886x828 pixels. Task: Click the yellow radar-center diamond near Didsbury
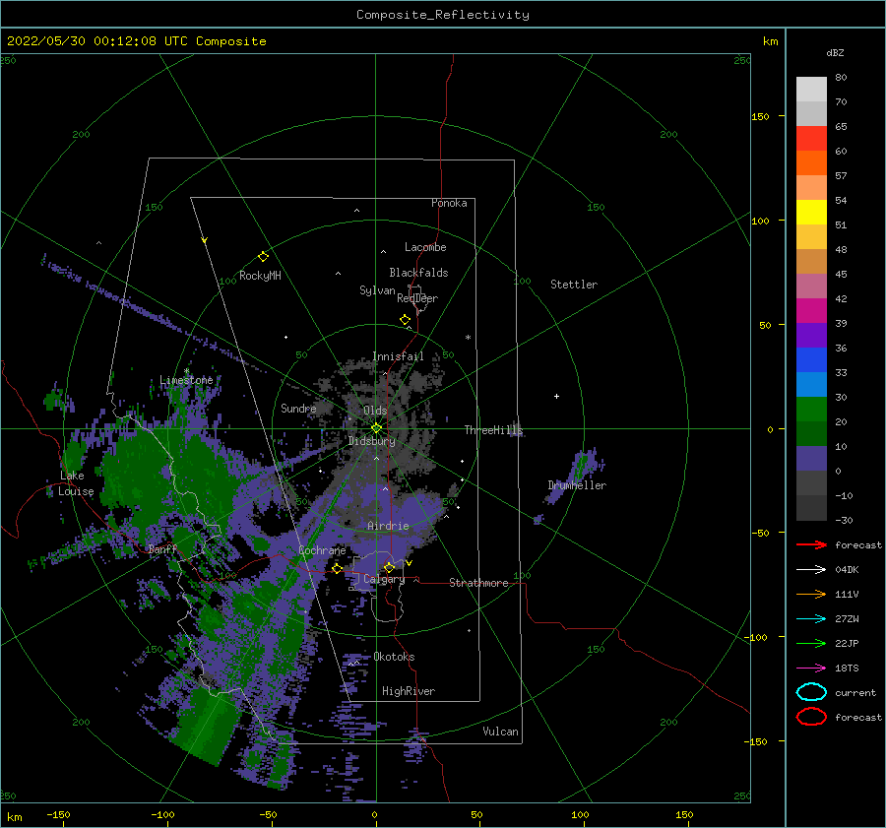(x=376, y=428)
